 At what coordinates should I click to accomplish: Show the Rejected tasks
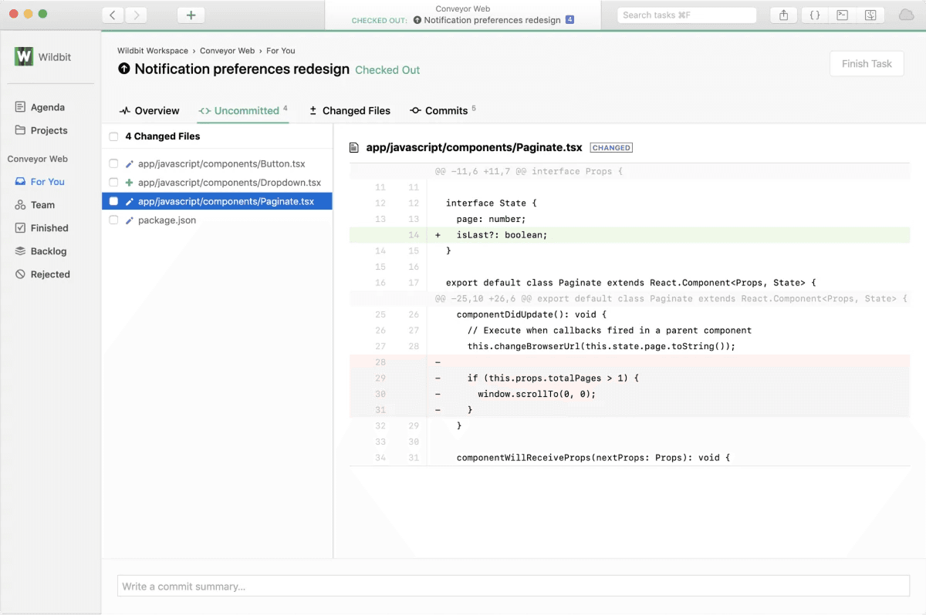tap(42, 274)
